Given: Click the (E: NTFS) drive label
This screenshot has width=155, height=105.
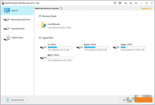Looking at the screenshot, I should click(x=126, y=45).
